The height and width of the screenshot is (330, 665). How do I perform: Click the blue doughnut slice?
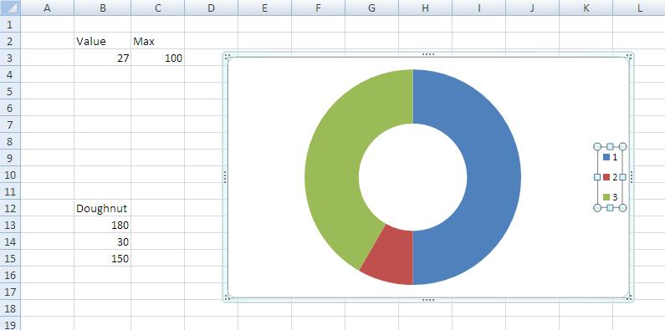[494, 177]
